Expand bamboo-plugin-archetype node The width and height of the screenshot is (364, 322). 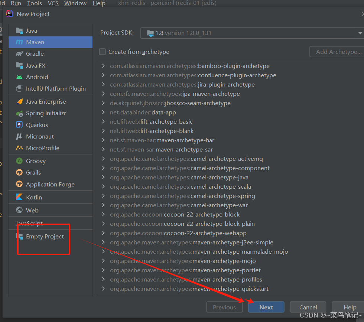click(103, 66)
